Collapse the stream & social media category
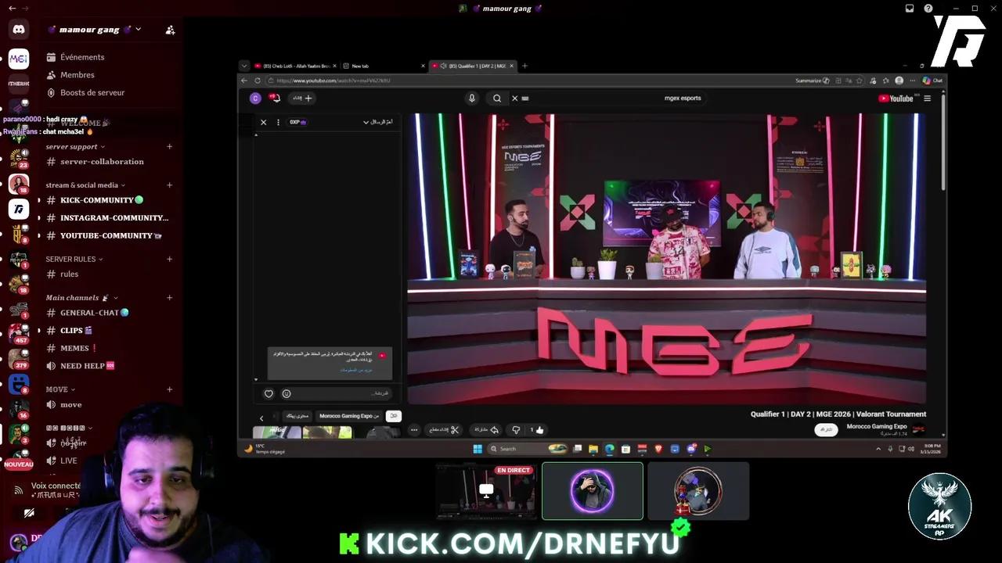The height and width of the screenshot is (563, 1002). [85, 185]
